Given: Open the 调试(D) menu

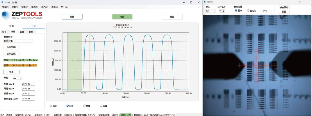Looking at the screenshot, I should pos(35,7).
